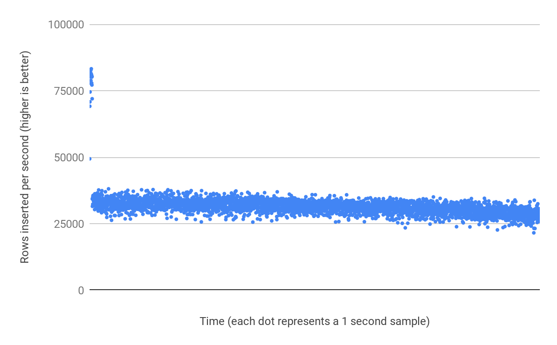Click the lowest outlier dot at far right

coord(534,232)
